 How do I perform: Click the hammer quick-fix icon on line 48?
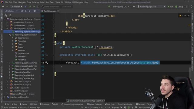[x=47, y=63]
